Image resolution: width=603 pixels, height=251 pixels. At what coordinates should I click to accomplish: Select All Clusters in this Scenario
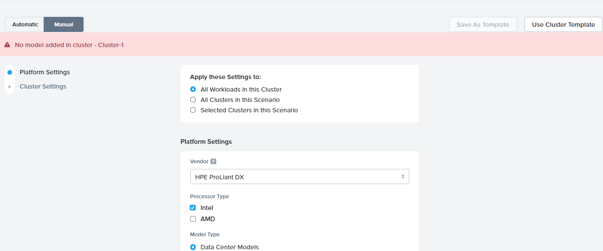(x=193, y=99)
